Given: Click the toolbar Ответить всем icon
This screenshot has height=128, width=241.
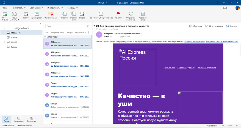Looking at the screenshot, I should point(74,14).
